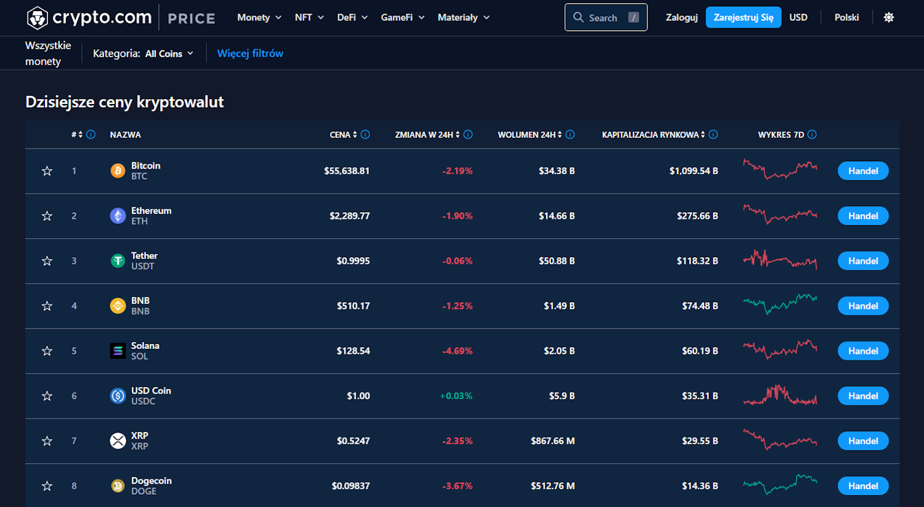Click the Solana coin icon
924x507 pixels.
pos(118,351)
